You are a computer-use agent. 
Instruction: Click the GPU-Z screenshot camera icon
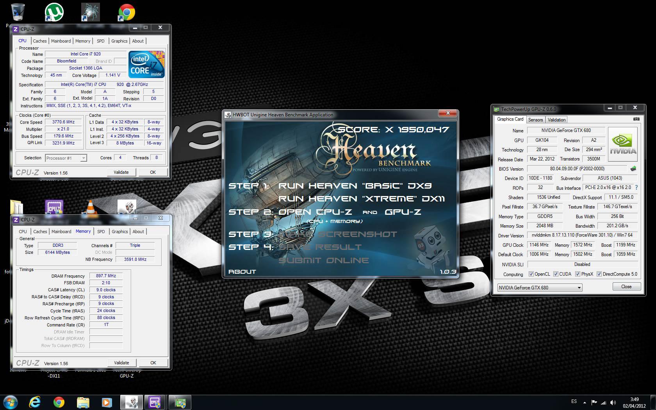click(636, 119)
